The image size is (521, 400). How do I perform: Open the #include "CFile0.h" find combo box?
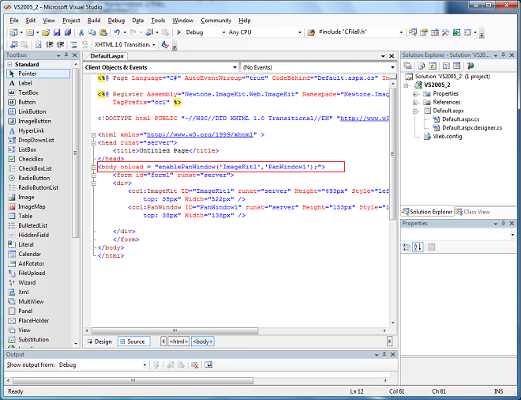pos(401,32)
